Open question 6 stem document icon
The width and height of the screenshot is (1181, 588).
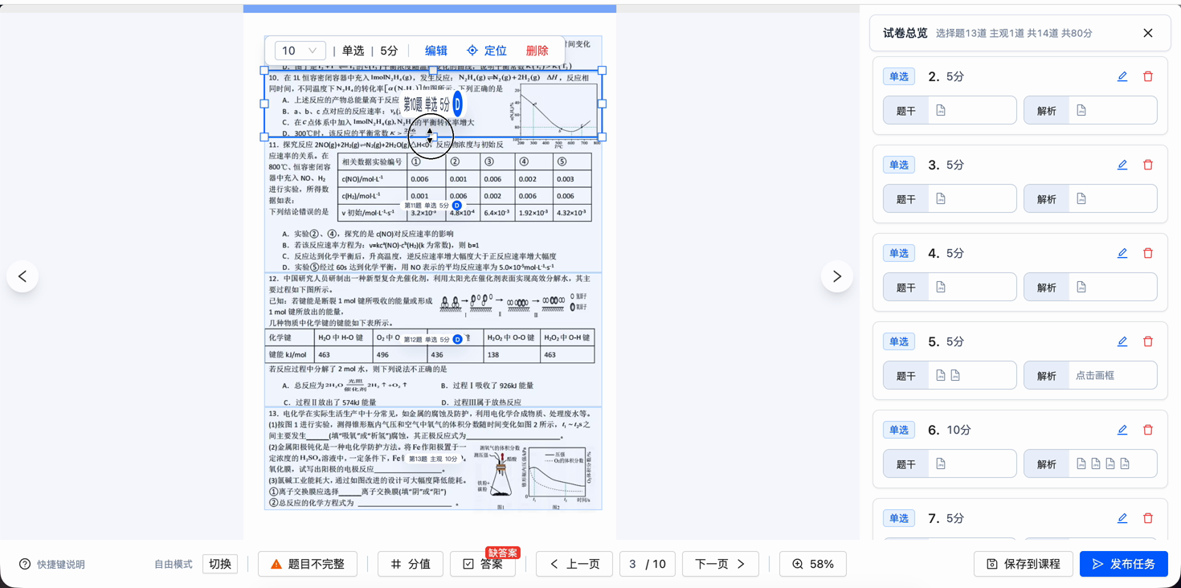pos(941,463)
